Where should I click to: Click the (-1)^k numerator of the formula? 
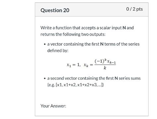coord(100,61)
